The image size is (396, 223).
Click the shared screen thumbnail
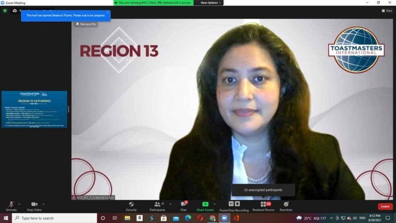(x=34, y=109)
